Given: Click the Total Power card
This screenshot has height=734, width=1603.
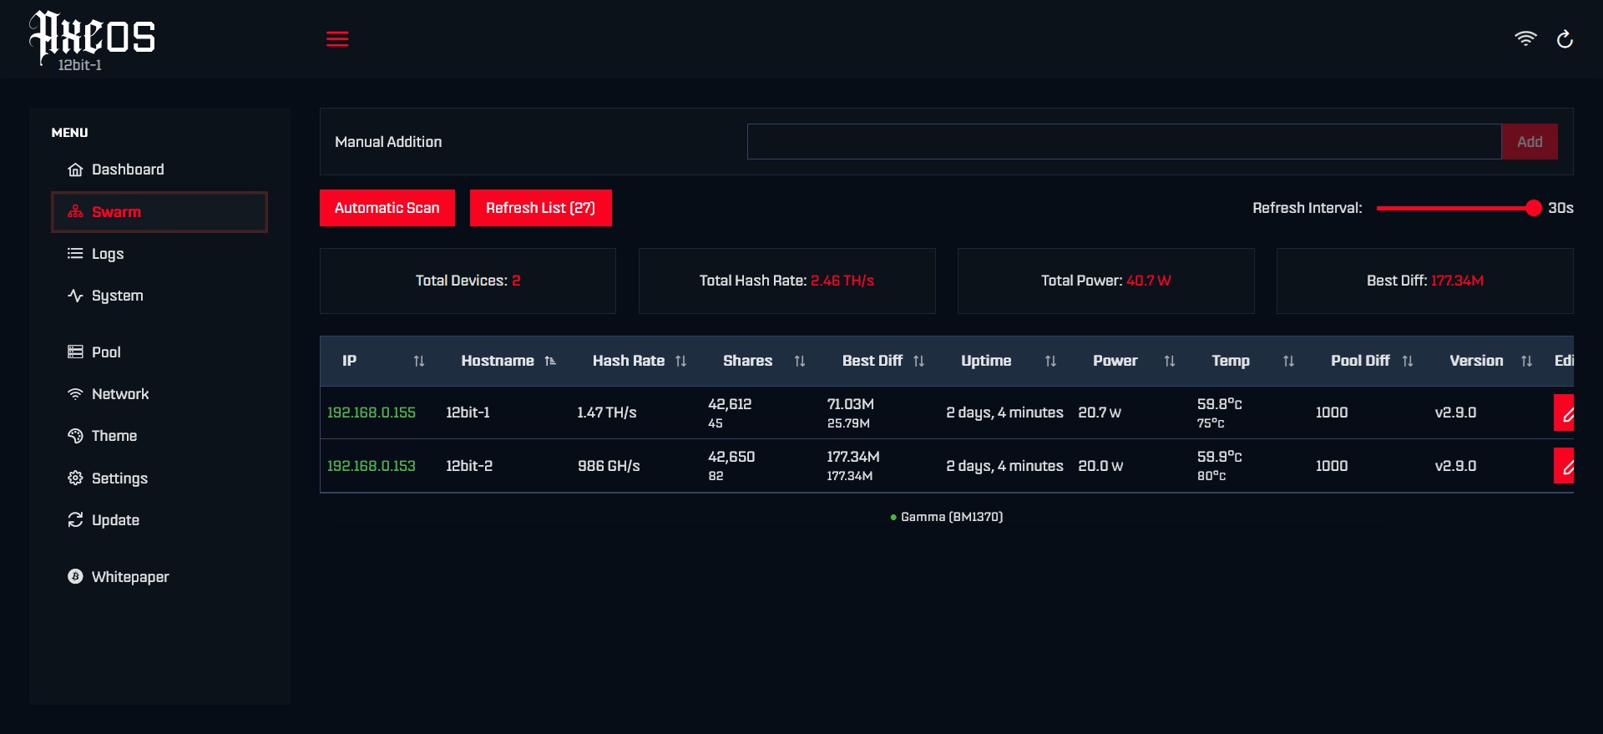Looking at the screenshot, I should tap(1106, 281).
